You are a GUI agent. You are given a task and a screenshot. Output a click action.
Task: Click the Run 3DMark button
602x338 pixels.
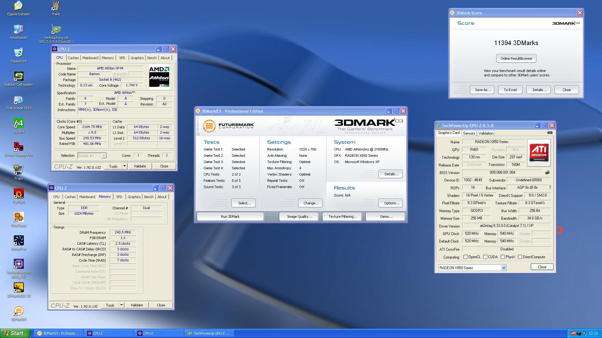pos(230,217)
